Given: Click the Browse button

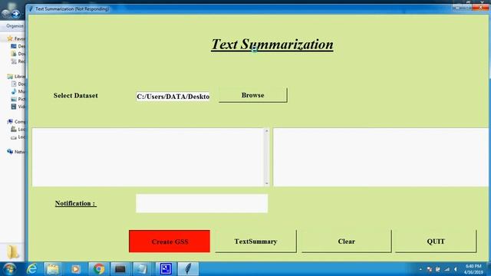Looking at the screenshot, I should (252, 95).
